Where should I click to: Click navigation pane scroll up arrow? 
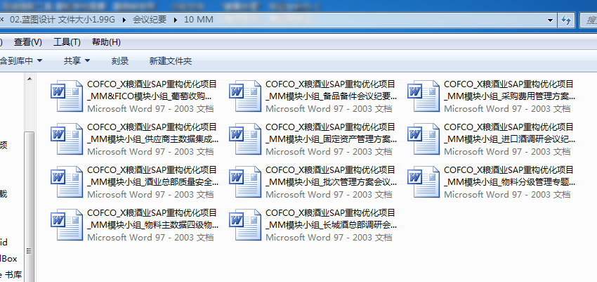[x=29, y=79]
